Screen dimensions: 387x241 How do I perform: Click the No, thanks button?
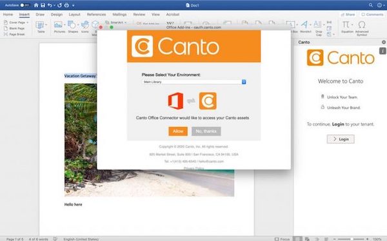[206, 131]
